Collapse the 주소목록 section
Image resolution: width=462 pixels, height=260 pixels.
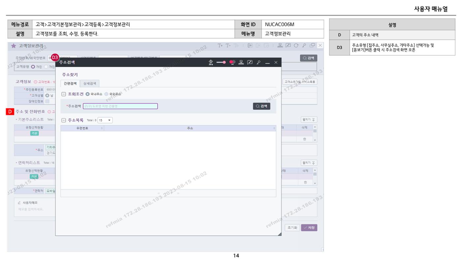coord(64,120)
